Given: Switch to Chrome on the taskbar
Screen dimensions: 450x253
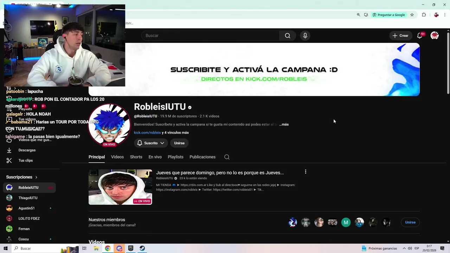Looking at the screenshot, I should [x=108, y=248].
